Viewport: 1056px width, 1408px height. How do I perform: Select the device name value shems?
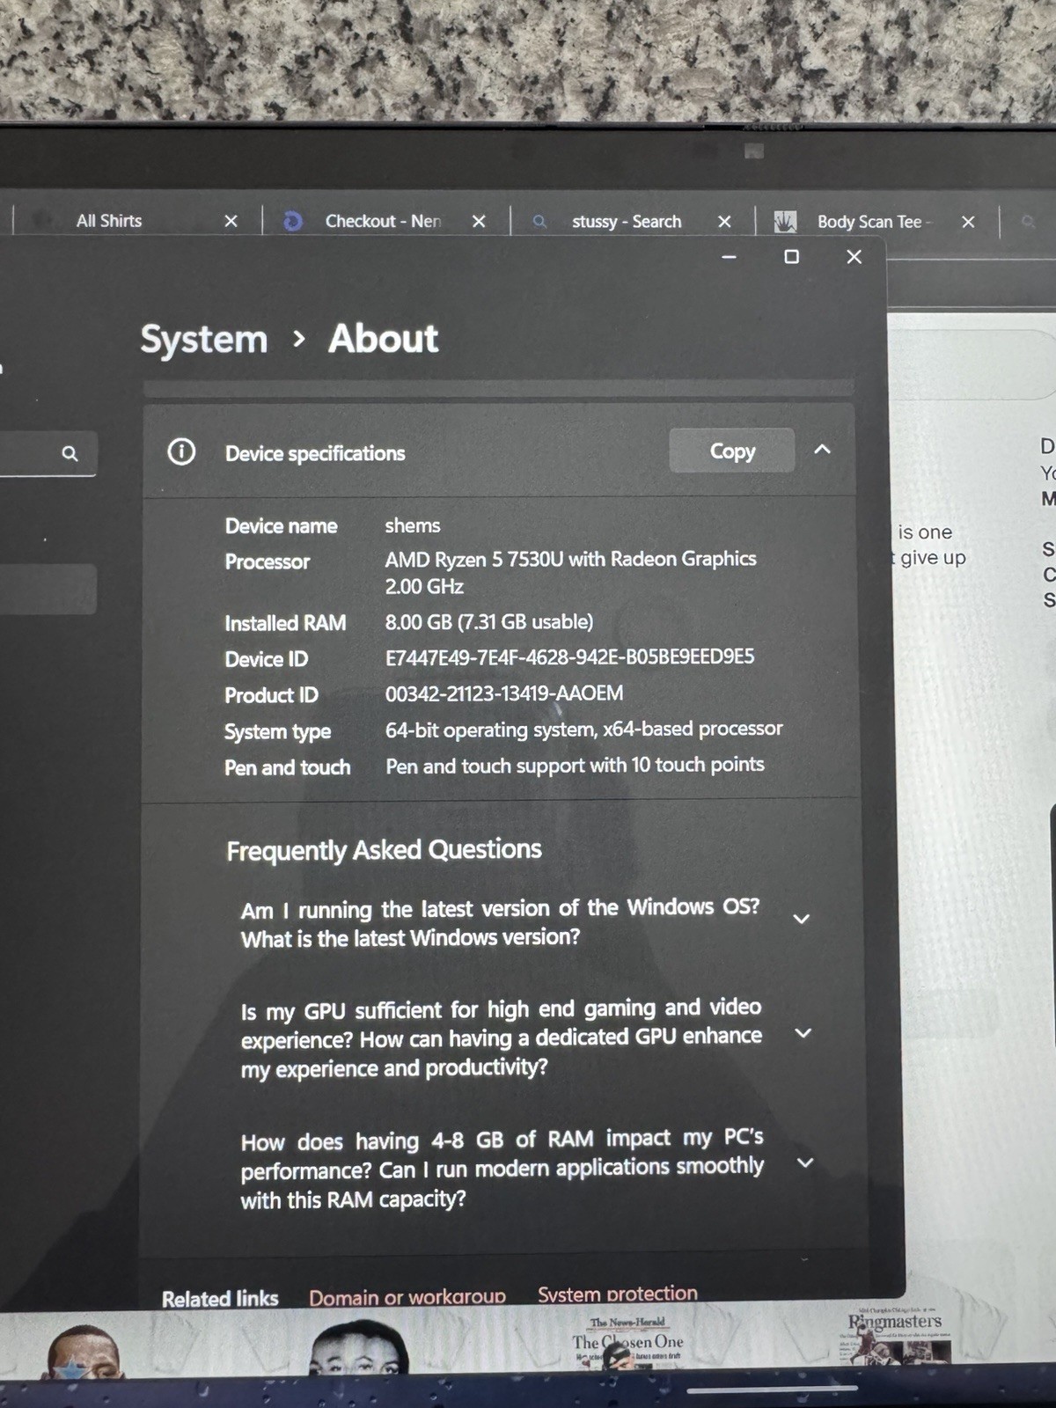pyautogui.click(x=413, y=525)
